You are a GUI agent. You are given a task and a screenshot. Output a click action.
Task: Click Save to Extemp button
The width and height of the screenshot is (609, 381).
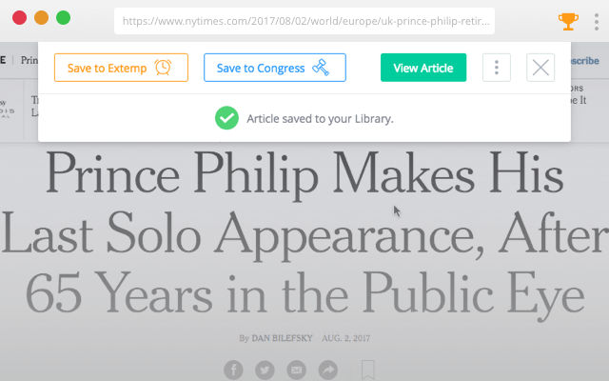coord(121,68)
